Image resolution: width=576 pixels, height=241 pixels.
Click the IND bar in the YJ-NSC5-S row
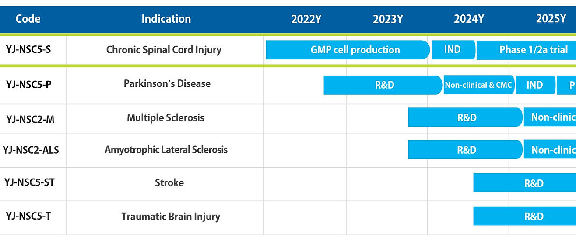click(453, 50)
